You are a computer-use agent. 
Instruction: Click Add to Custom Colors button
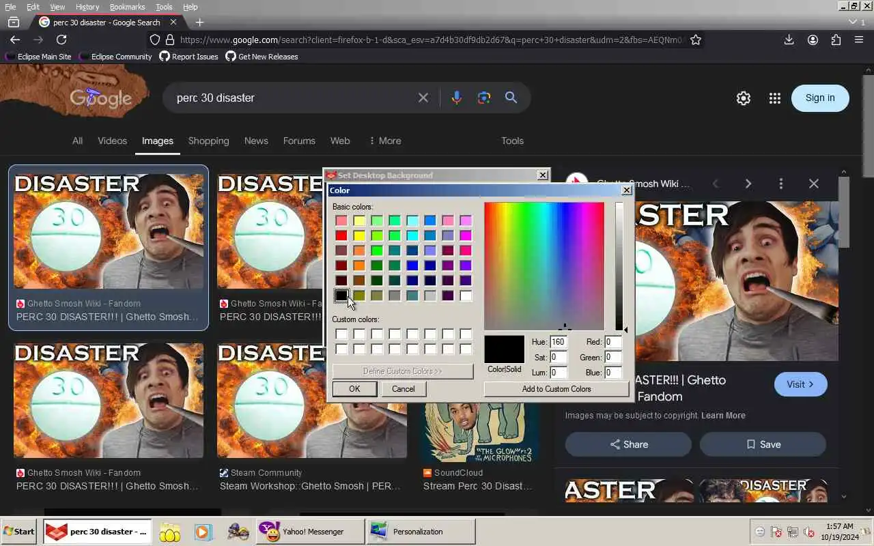(556, 389)
